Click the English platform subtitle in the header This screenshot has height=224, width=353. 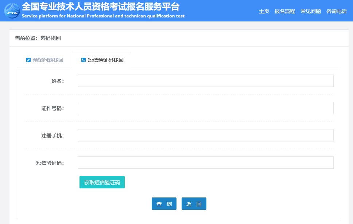(103, 16)
